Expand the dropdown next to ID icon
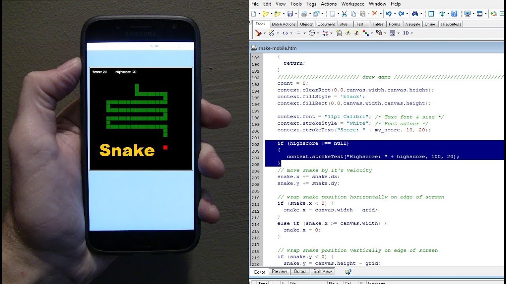This screenshot has height=284, width=506. click(x=412, y=33)
